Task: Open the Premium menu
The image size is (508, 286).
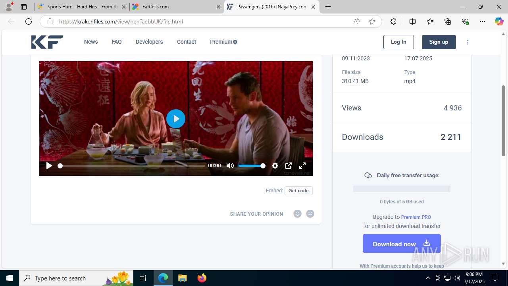Action: pos(223,42)
